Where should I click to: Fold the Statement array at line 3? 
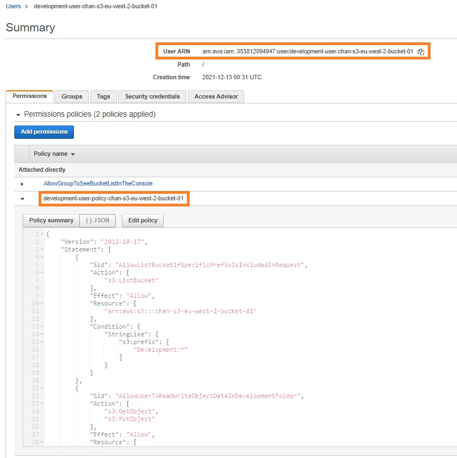coord(41,249)
